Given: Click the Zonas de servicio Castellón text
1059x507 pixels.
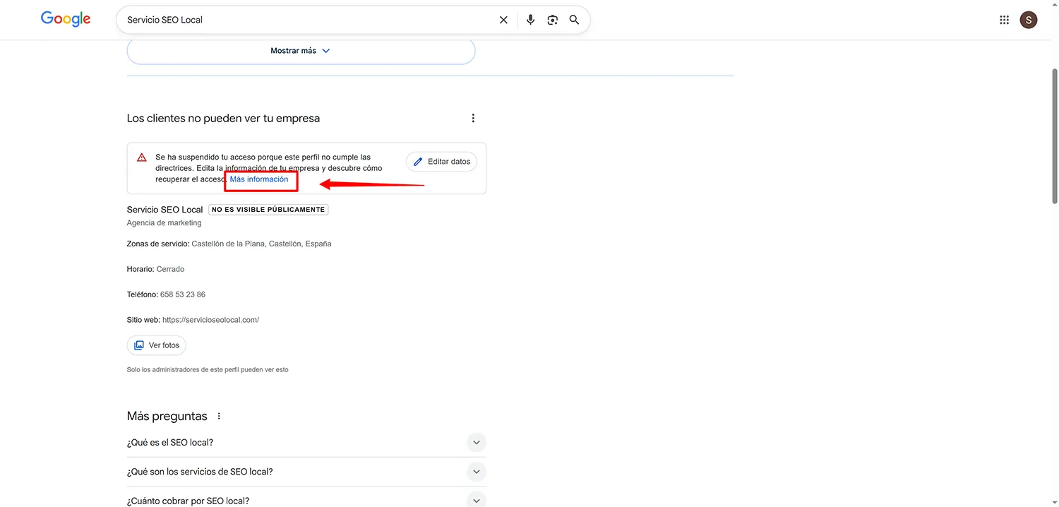Looking at the screenshot, I should (x=229, y=244).
